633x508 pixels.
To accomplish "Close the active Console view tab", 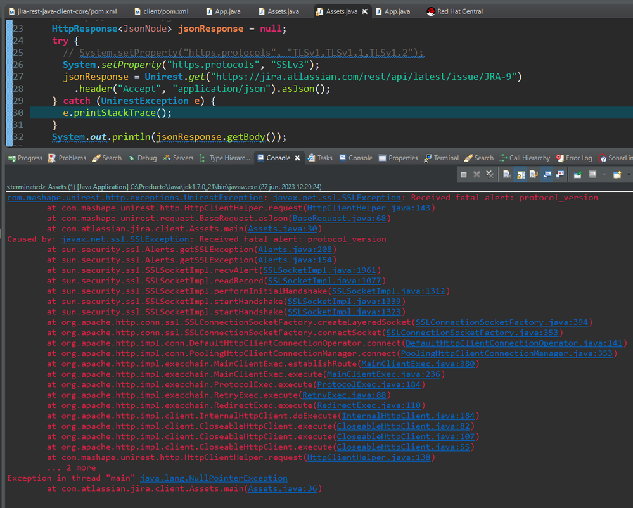I will tap(298, 158).
